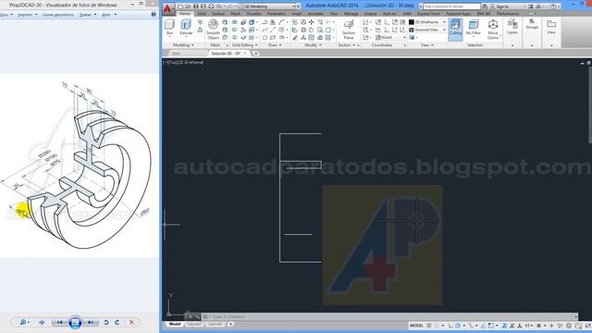592x333 pixels.
Task: Click the actual size icon in photo viewer
Action: (x=42, y=322)
